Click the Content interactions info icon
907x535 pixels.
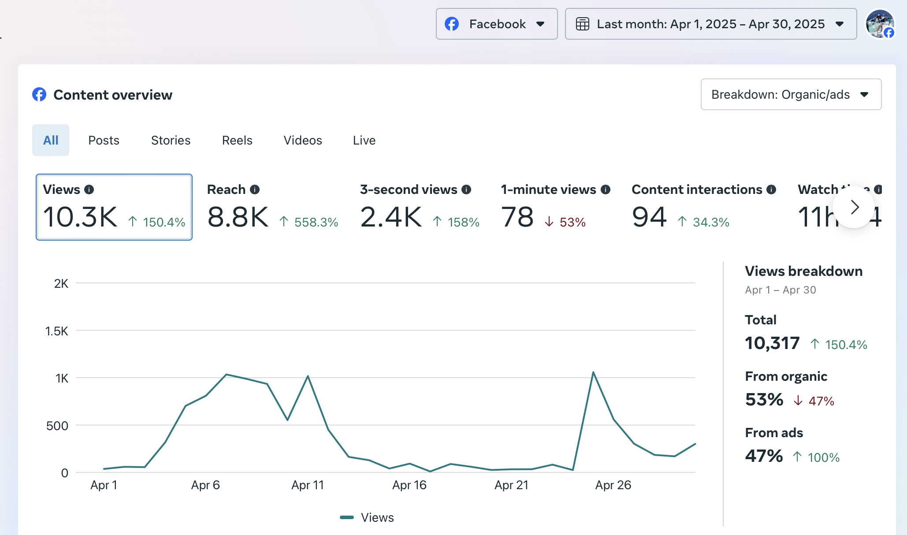point(771,189)
